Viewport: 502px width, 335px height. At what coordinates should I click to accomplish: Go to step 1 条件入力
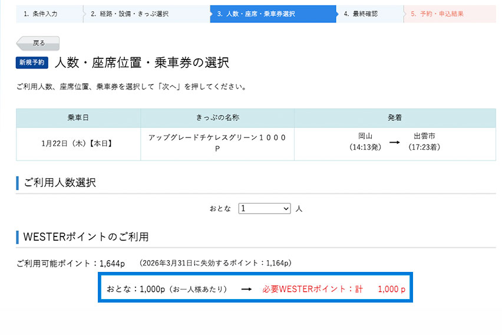(x=44, y=14)
